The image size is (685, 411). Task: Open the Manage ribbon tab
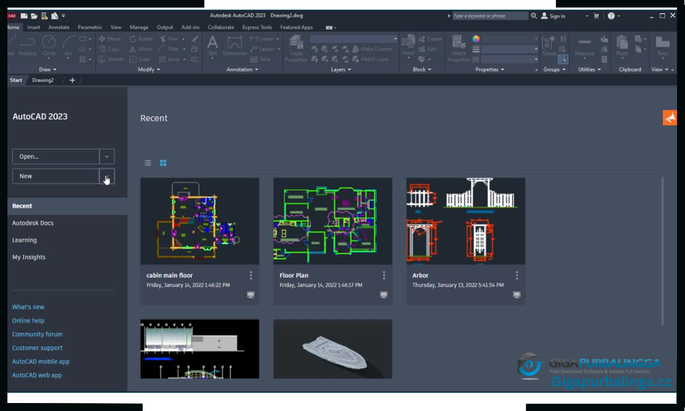coord(139,27)
